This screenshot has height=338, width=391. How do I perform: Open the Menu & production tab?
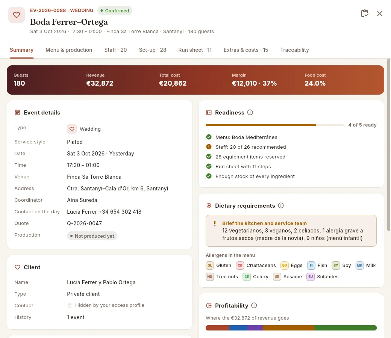tap(69, 50)
